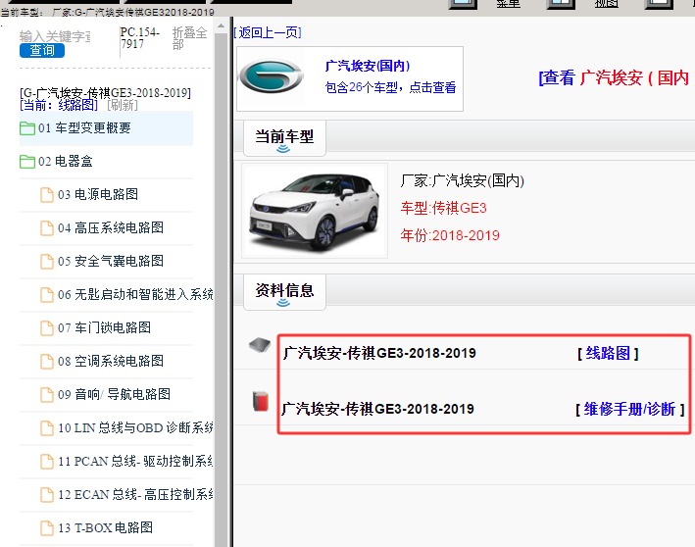Select the 当前车型 tab
695x547 pixels.
(284, 138)
